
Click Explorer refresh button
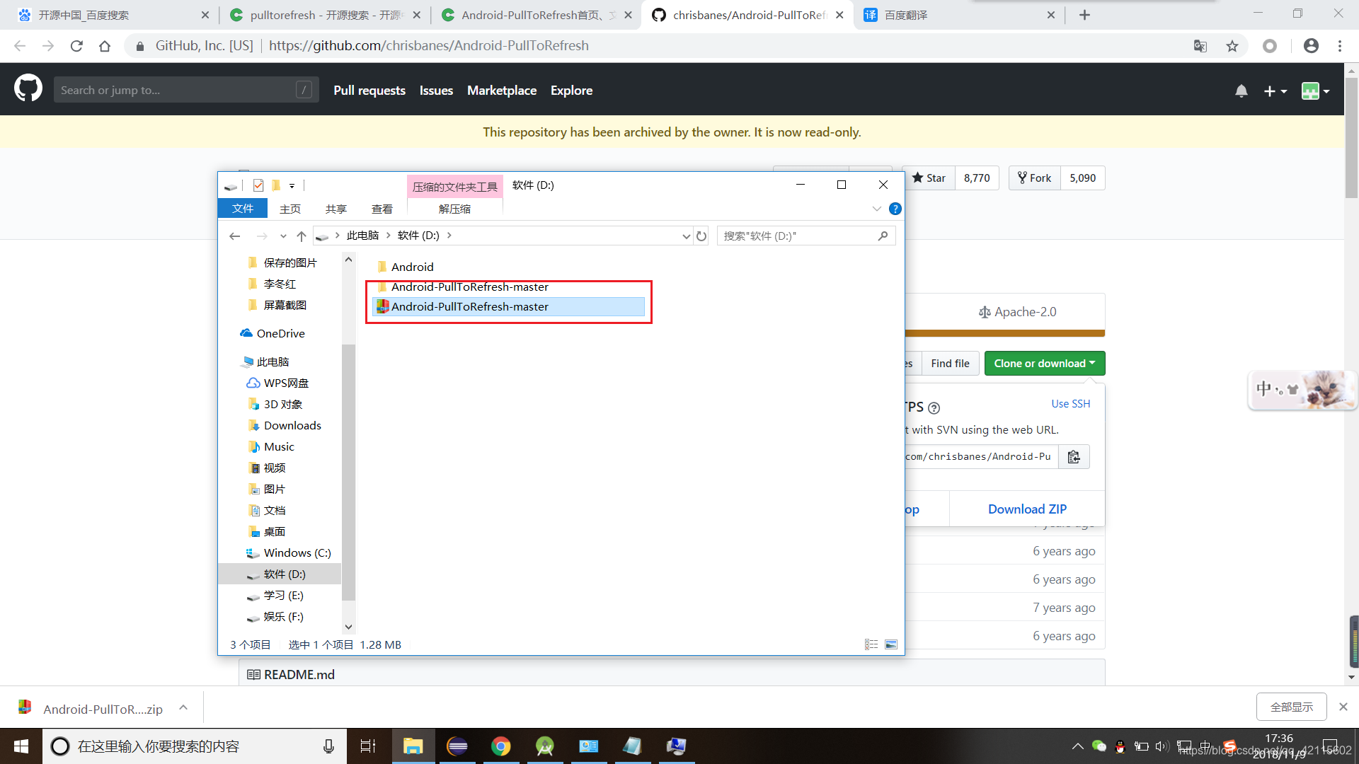click(x=701, y=236)
